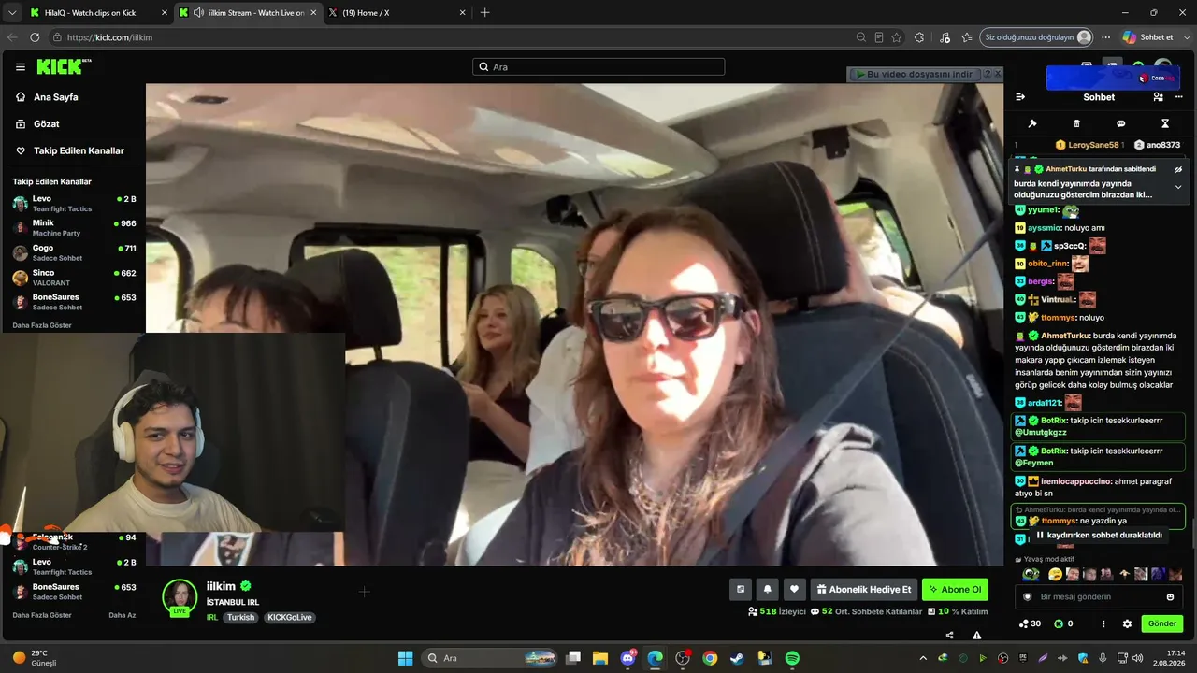Subscribe with Abone Ol button
This screenshot has height=673, width=1197.
coord(955,589)
